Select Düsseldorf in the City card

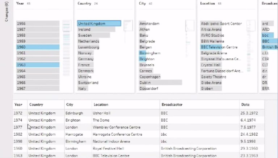click(148, 89)
